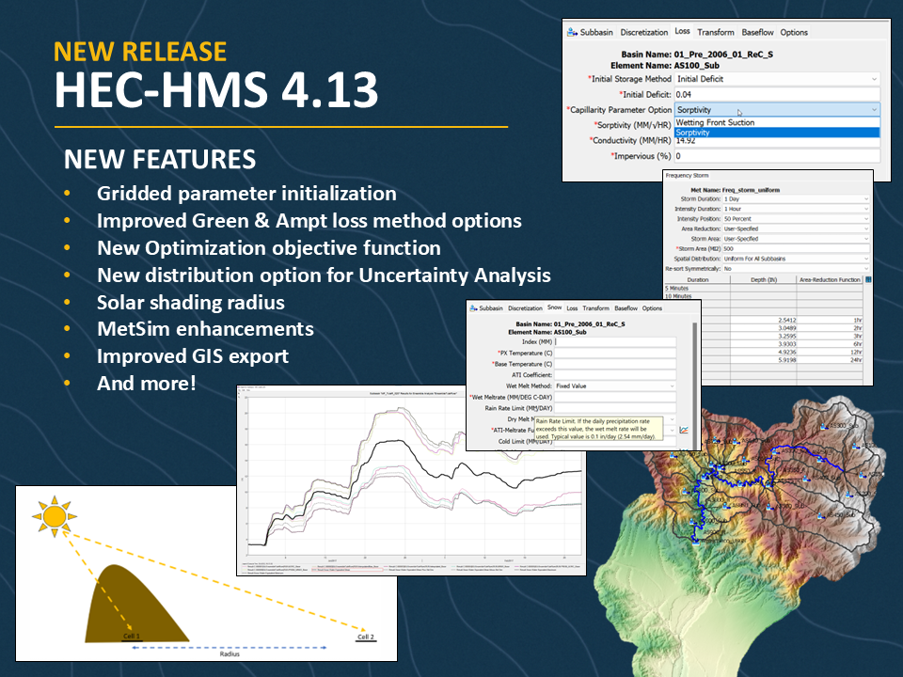Open Discretization tab in the Loss panel

coord(643,32)
